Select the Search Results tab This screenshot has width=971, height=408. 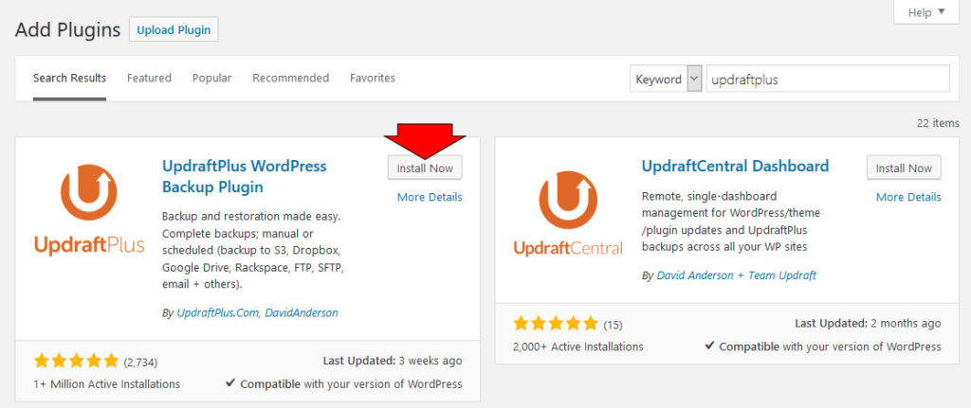click(69, 78)
